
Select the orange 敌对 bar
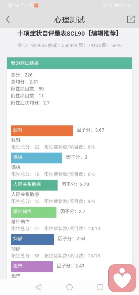tap(42, 131)
